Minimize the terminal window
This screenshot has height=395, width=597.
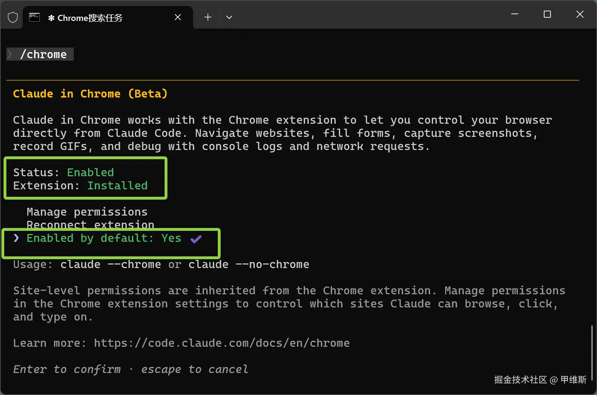click(x=515, y=14)
